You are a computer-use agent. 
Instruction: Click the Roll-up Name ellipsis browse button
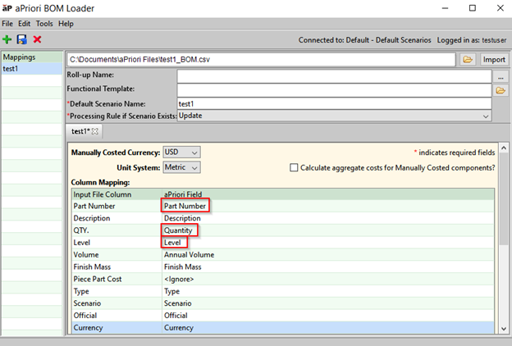click(500, 75)
